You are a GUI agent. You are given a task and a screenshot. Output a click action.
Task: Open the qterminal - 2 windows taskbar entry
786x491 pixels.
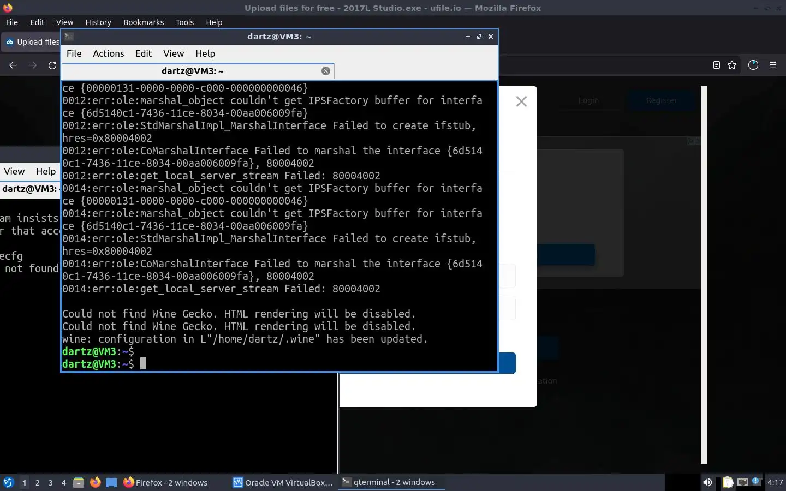coord(391,482)
